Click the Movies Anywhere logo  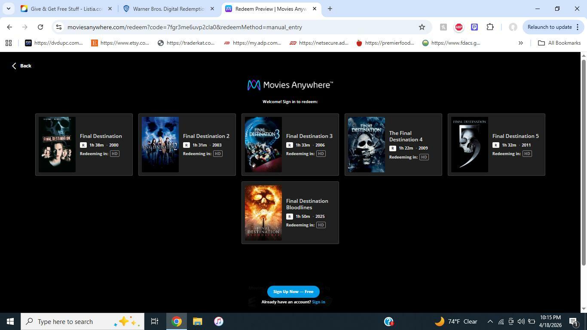click(x=290, y=85)
